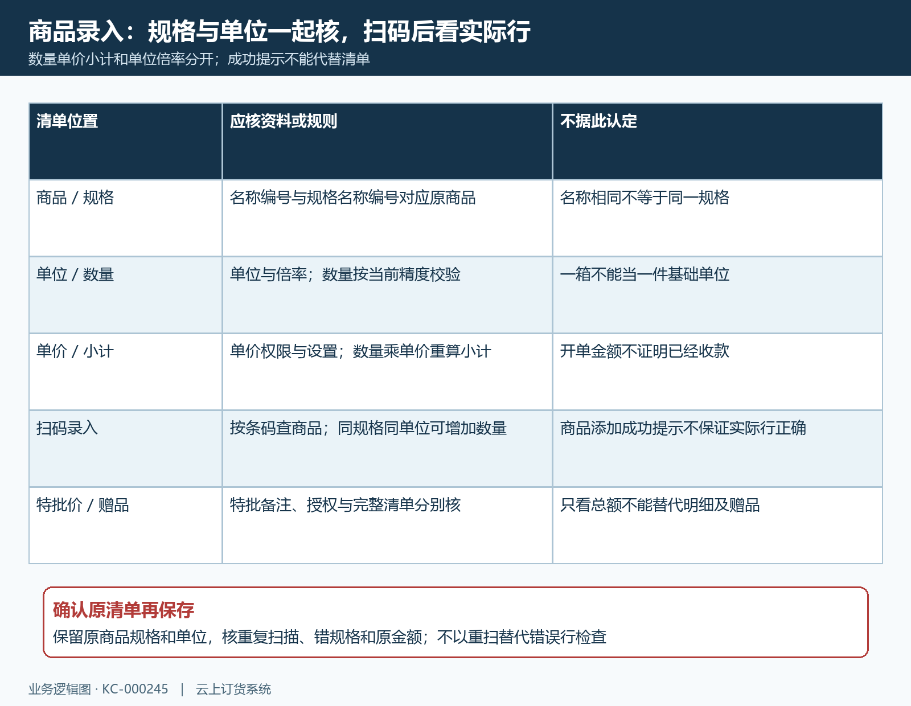Click cell 名称编号与规格名称编号对应原商品
Image resolution: width=911 pixels, height=706 pixels.
387,218
